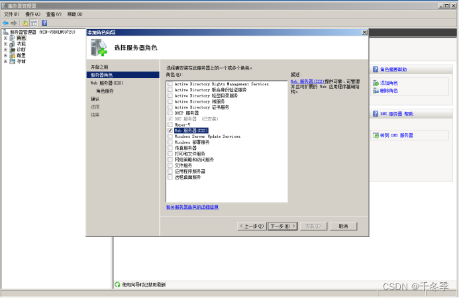The image size is (459, 298).
Task: Expand the 诊断 tree node
Action: coord(5,50)
